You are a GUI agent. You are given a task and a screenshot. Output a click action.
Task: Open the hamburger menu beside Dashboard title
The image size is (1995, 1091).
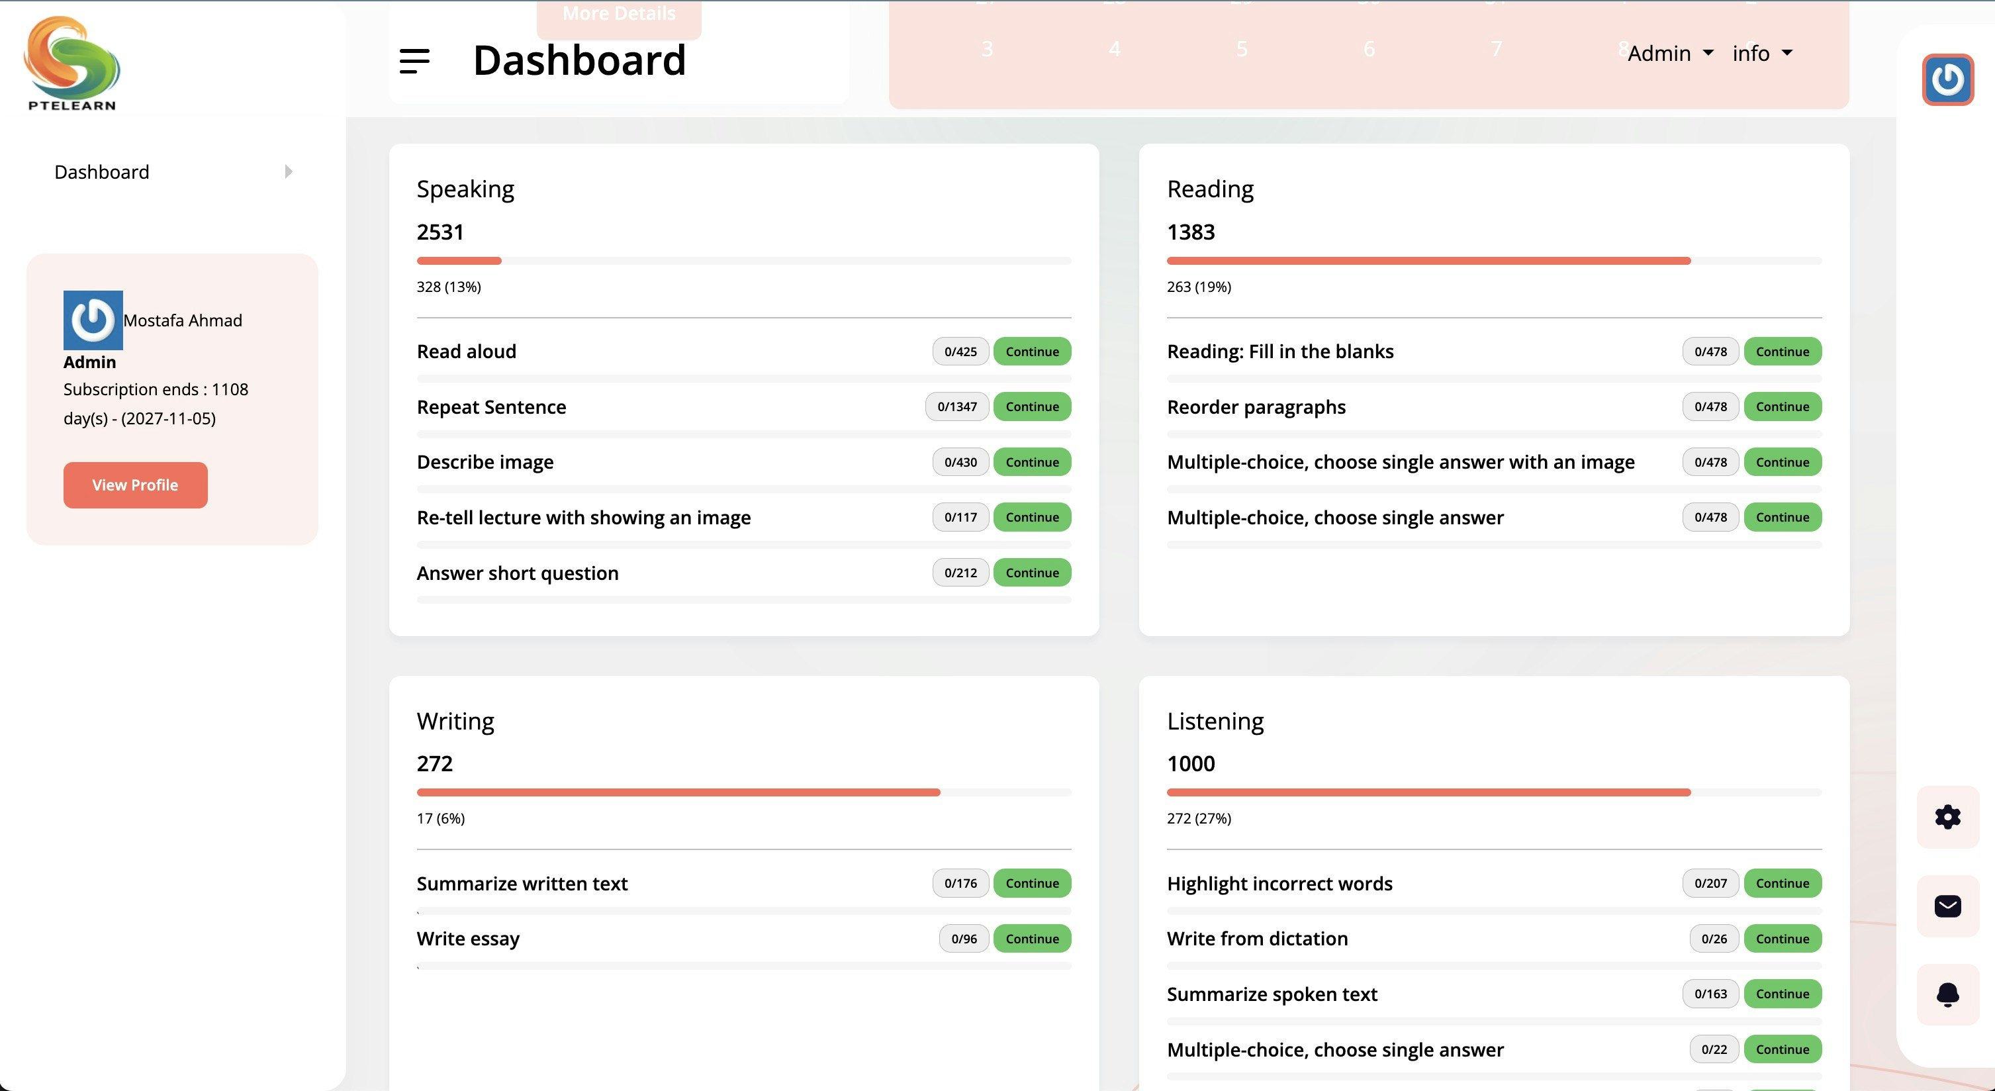pyautogui.click(x=414, y=61)
